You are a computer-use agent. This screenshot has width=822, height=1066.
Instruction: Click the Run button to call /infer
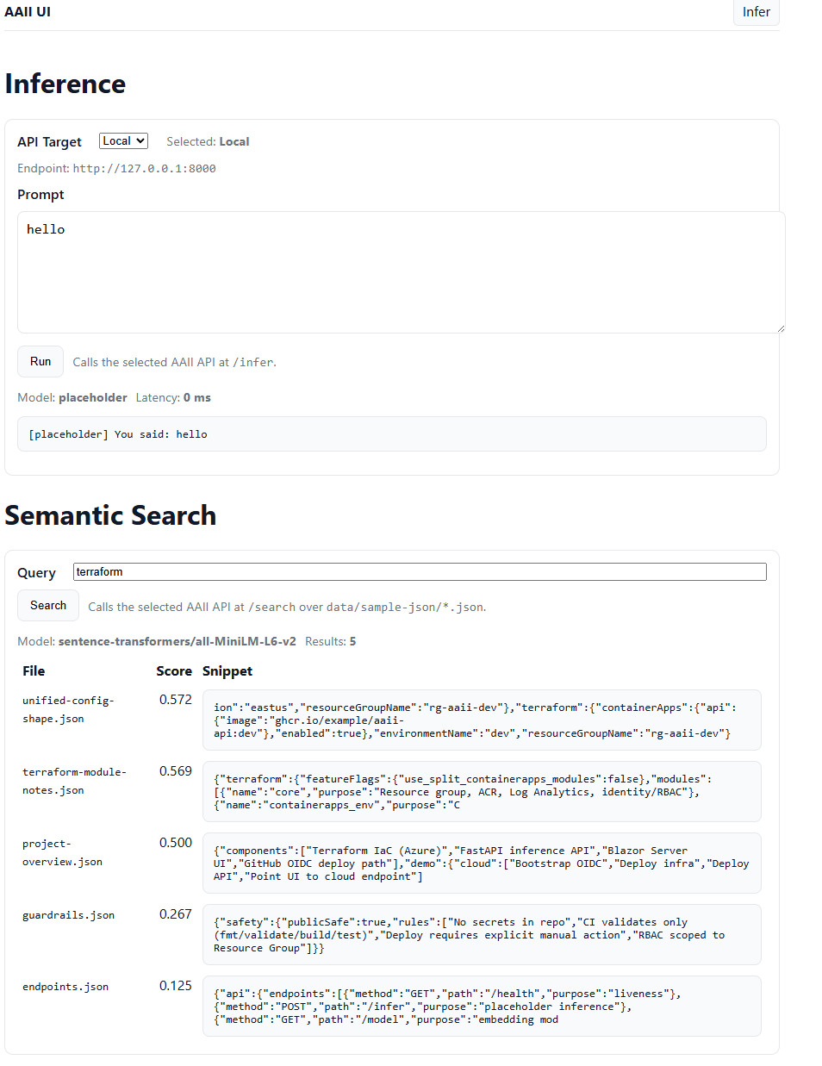40,361
